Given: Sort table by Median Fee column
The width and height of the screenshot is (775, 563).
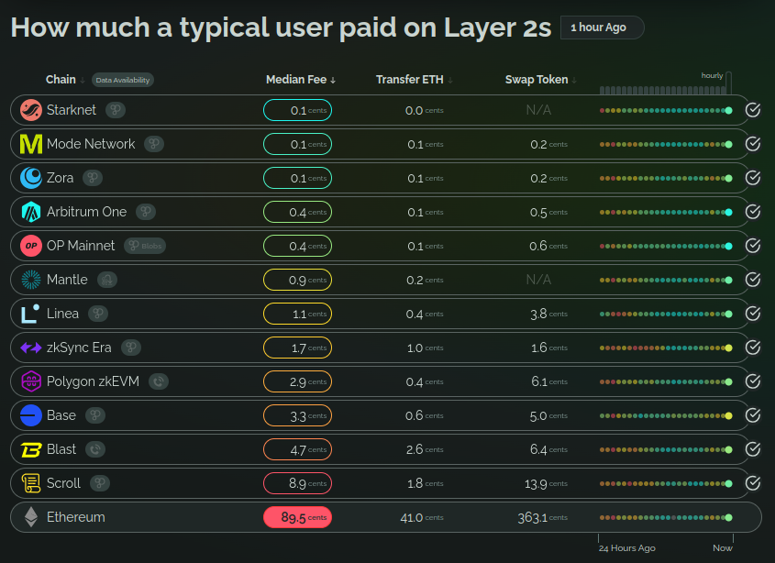Looking at the screenshot, I should 300,80.
